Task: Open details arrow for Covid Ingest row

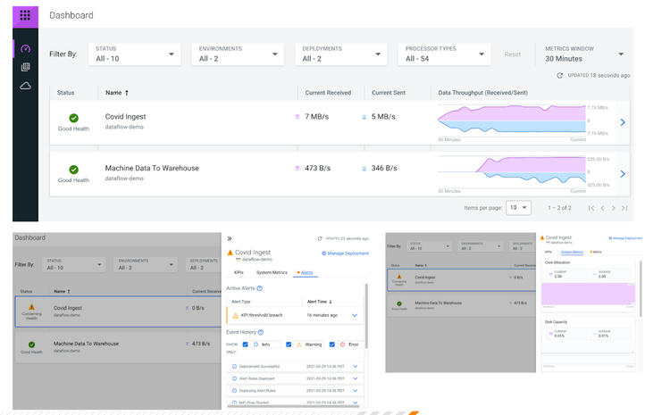Action: [x=623, y=122]
